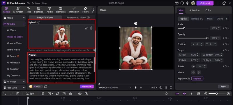233x105 pixels.
Task: Click the Scale slider handle
Action: (184, 28)
